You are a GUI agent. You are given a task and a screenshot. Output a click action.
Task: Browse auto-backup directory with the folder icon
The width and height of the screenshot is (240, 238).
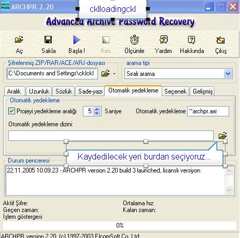coord(223,135)
